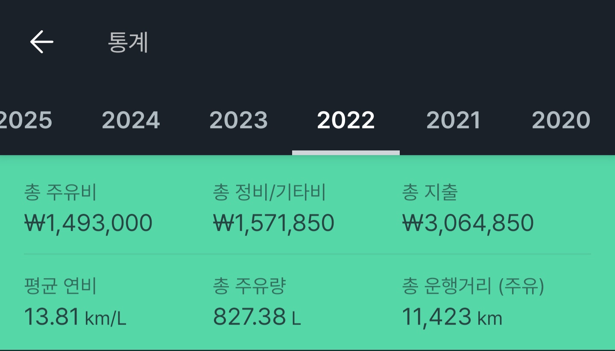Click the 통계 page title
Screen dimensions: 615x351
click(128, 42)
